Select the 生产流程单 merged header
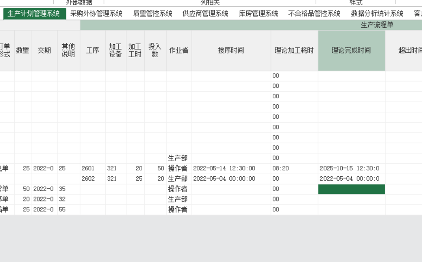 [x=376, y=25]
